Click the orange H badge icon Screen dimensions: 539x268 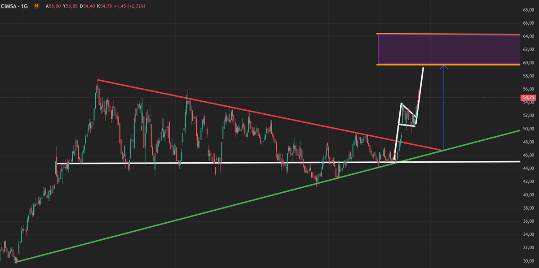tap(36, 6)
